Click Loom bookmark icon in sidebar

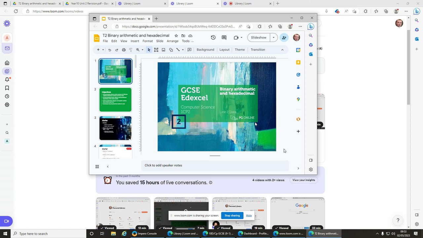[x=7, y=88]
